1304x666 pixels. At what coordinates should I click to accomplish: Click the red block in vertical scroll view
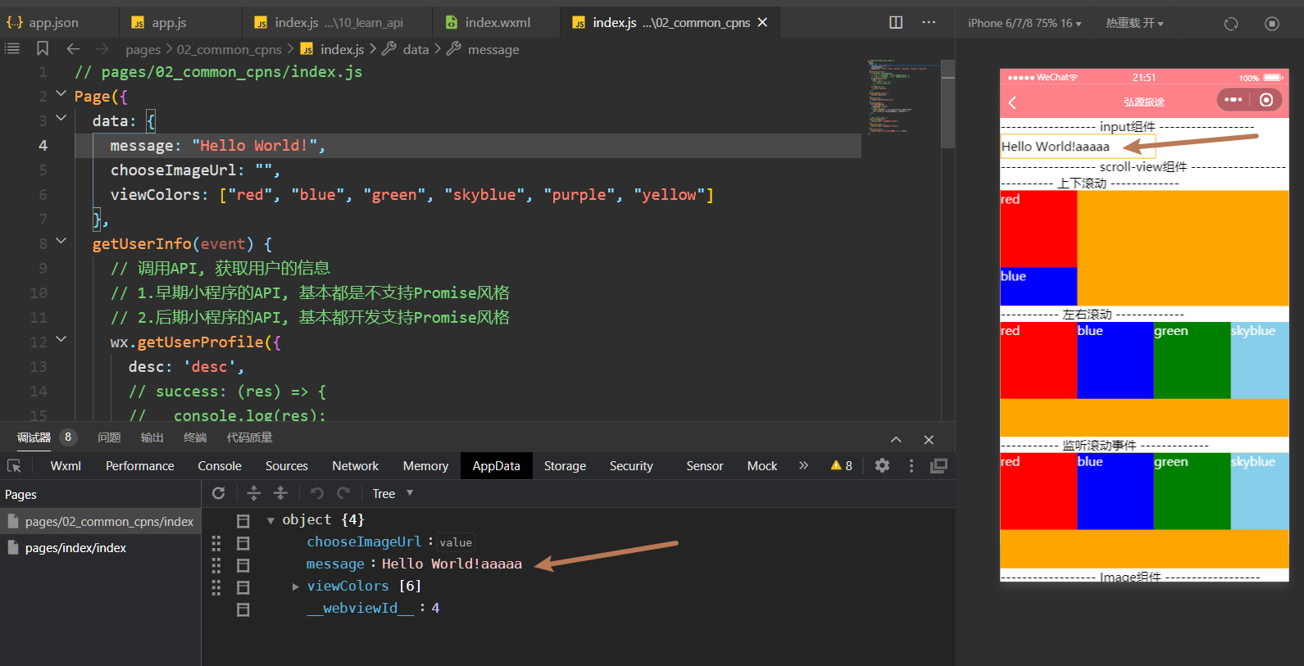point(1038,229)
